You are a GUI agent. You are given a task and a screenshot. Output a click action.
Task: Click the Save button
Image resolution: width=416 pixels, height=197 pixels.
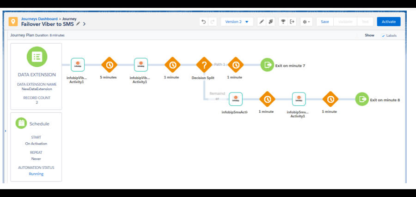325,22
